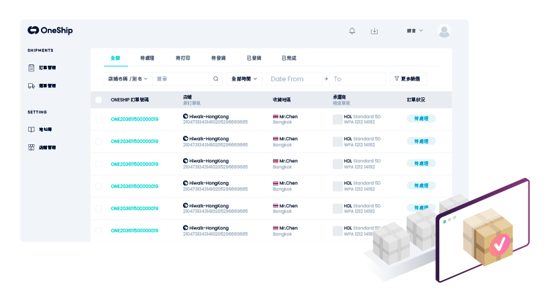Screen dimensions: 550x302
Task: Switch to the 待處理 tab
Action: [x=147, y=58]
